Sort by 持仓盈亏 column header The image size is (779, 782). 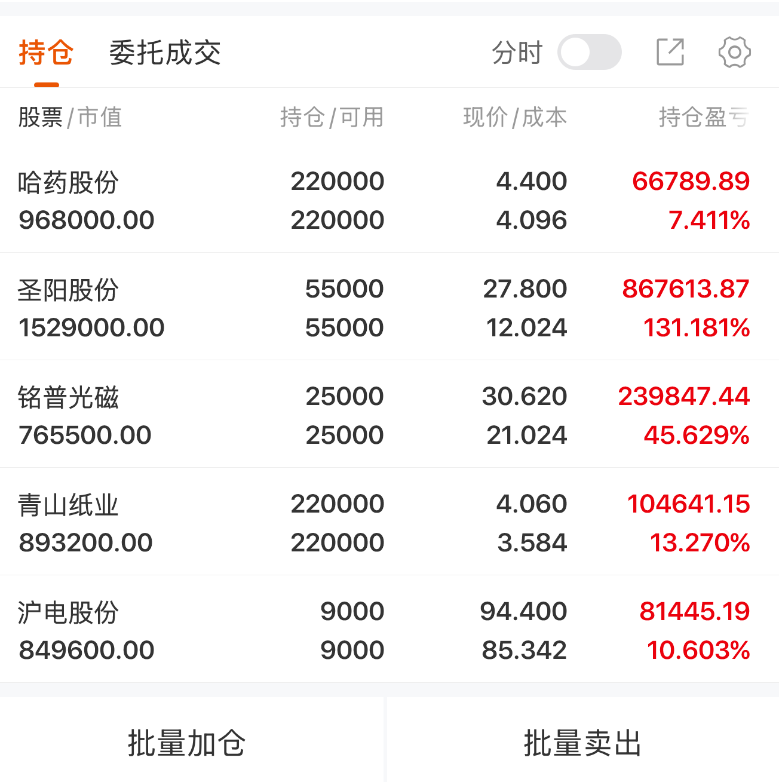pos(704,117)
